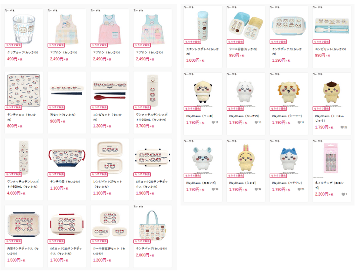Screen dimensions: 355x276
Task: Open ランチ巾着(ちいかわ) product title
Action: coord(65,182)
